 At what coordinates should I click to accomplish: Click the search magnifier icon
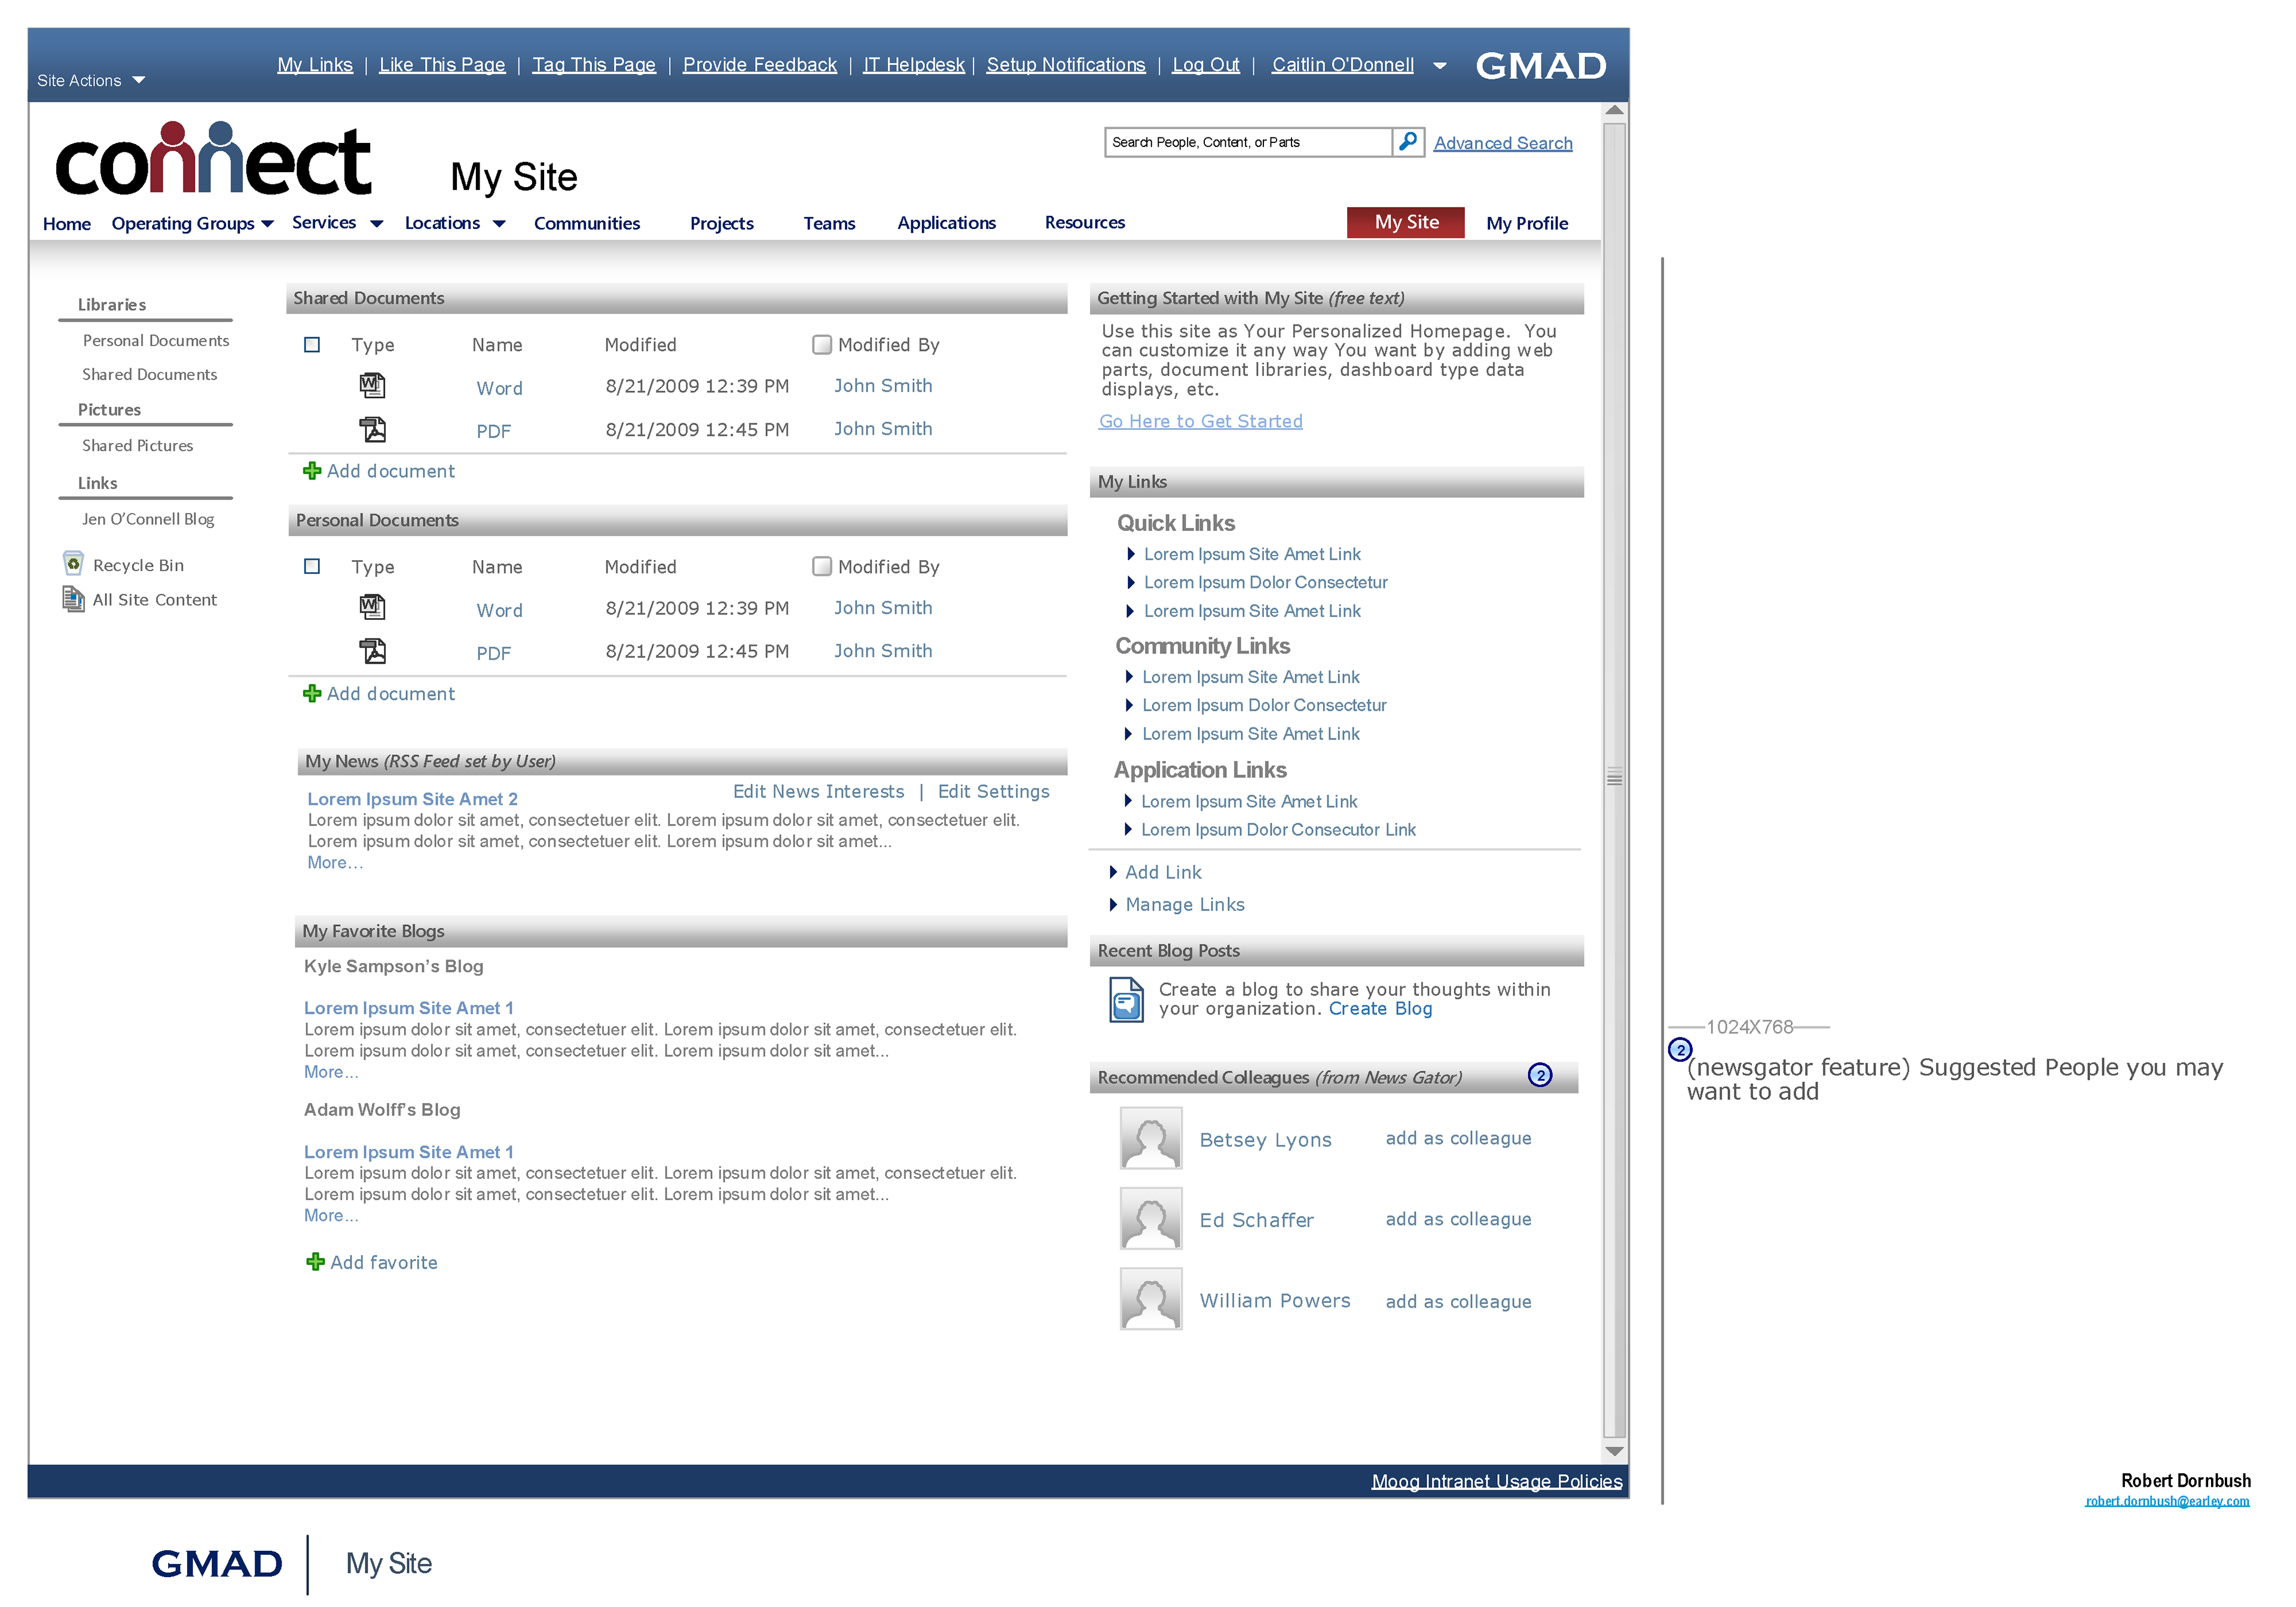[x=1408, y=142]
